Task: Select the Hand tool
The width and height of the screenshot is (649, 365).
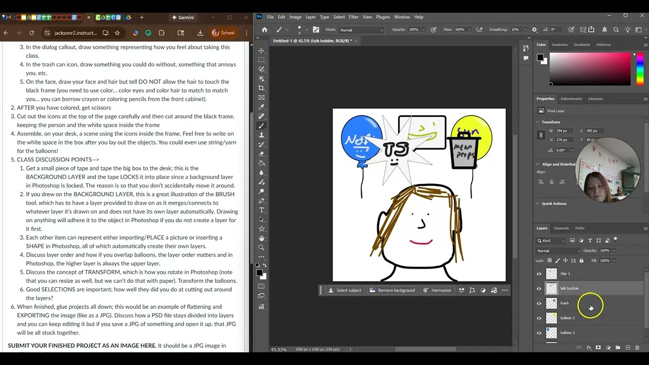Action: coord(262,238)
